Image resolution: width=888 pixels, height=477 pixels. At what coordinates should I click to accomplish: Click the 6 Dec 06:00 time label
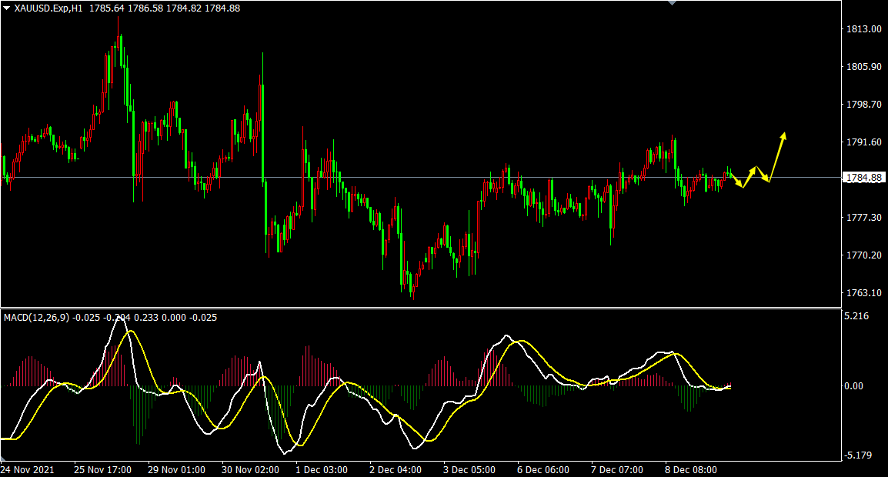543,469
